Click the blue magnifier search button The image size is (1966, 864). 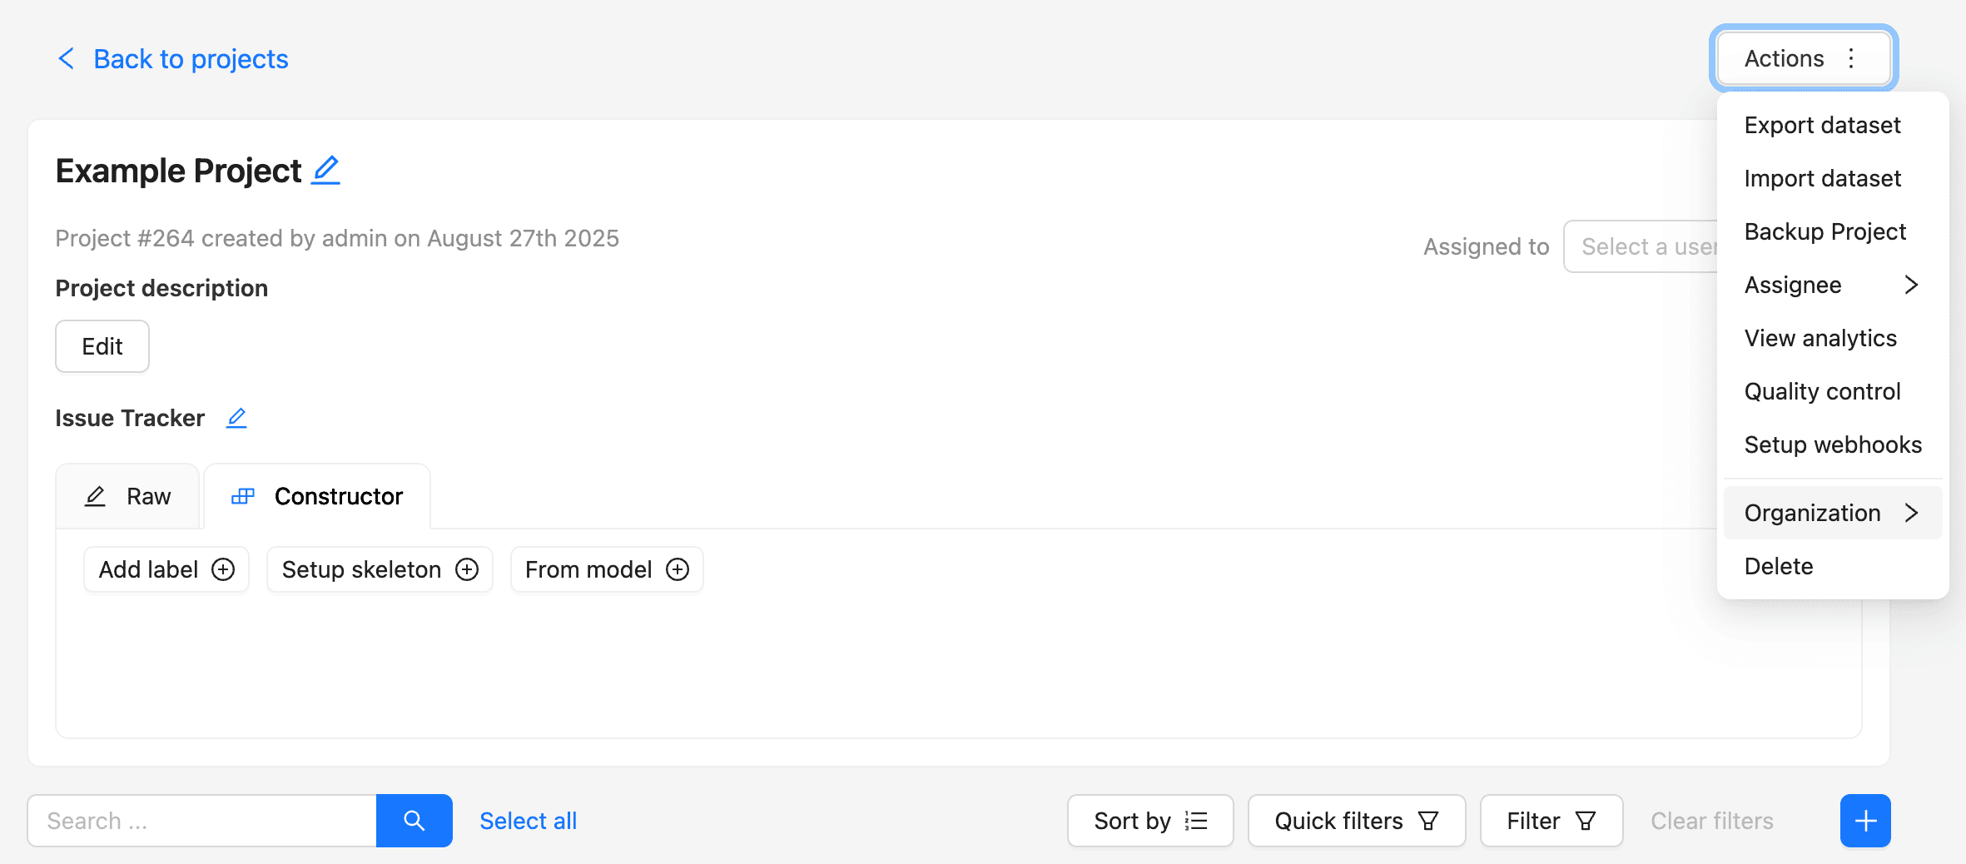pyautogui.click(x=414, y=821)
